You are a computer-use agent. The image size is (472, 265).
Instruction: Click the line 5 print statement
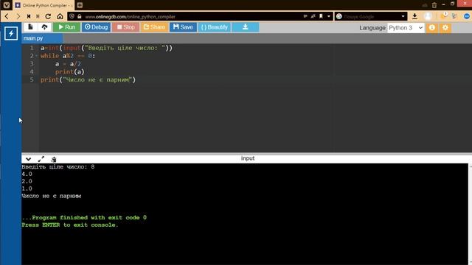(88, 79)
